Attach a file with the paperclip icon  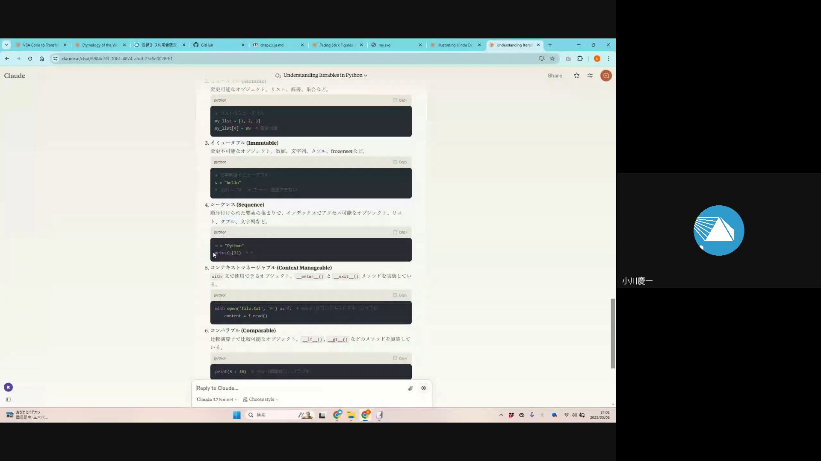(x=410, y=388)
